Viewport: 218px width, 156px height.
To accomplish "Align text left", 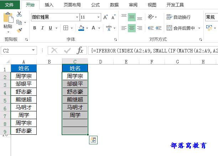I will click(x=124, y=28).
